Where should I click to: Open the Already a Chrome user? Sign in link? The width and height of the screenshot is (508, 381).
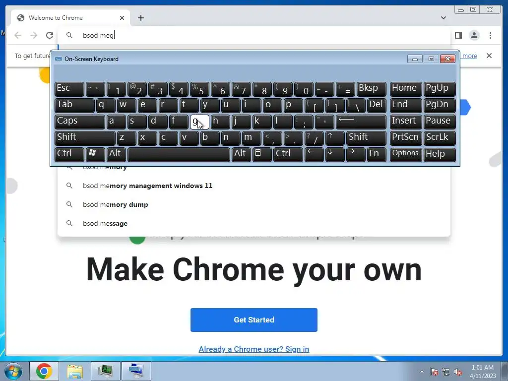pos(254,349)
